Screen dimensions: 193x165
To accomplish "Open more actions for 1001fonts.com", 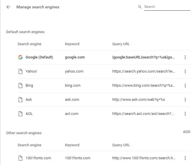I will 185,158.
